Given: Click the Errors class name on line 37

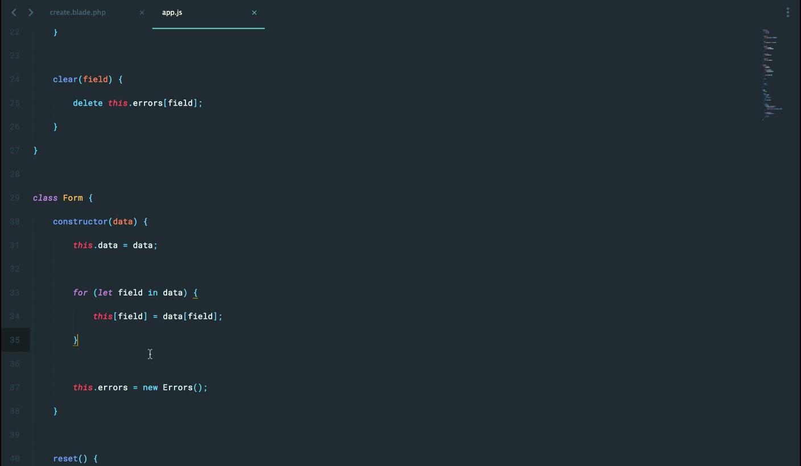Looking at the screenshot, I should click(177, 388).
